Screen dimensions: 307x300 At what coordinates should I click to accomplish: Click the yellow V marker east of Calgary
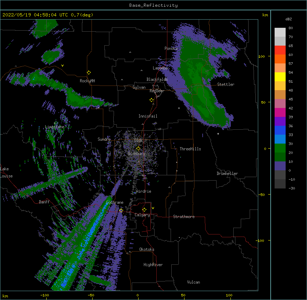(153, 208)
